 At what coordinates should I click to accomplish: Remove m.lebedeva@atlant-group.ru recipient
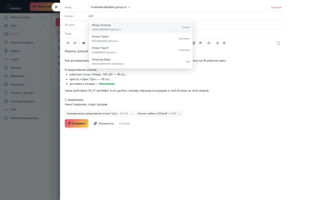click(x=129, y=7)
